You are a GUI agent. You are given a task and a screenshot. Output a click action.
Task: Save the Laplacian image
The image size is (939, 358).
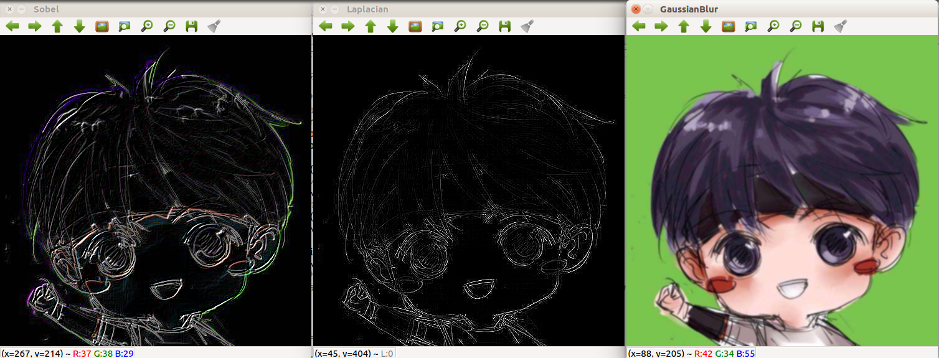point(505,26)
